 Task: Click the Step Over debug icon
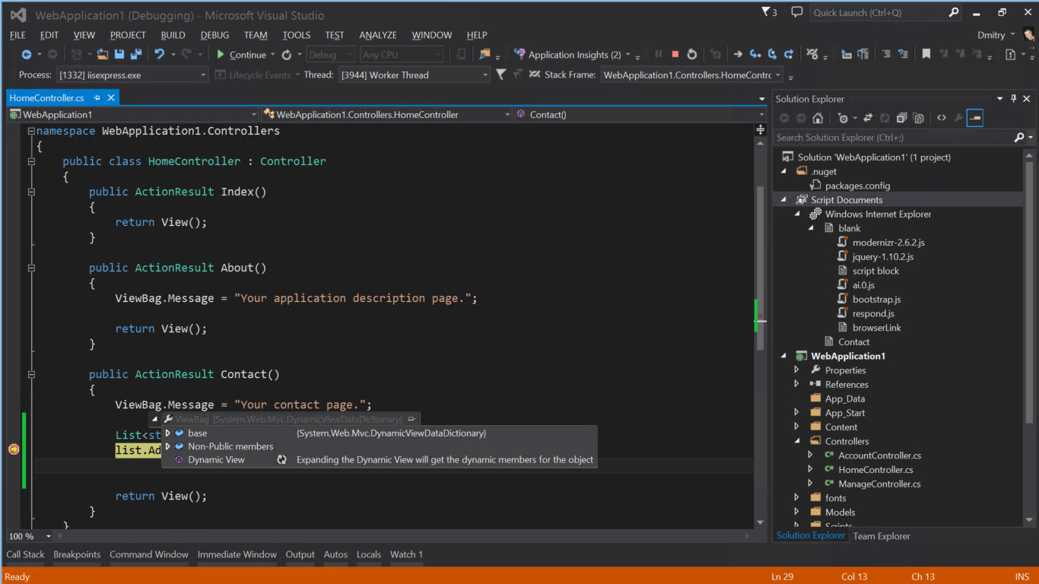click(772, 55)
